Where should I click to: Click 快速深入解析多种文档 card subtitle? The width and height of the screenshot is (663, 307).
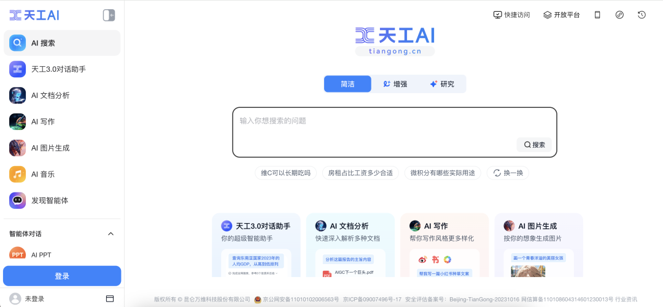[347, 238]
